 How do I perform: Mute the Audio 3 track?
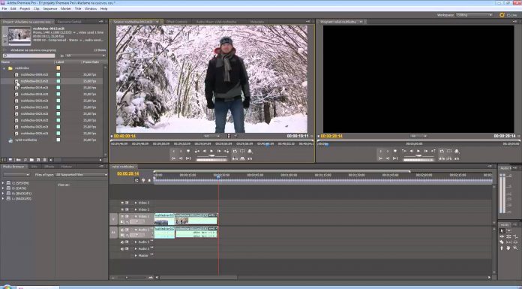(x=122, y=248)
